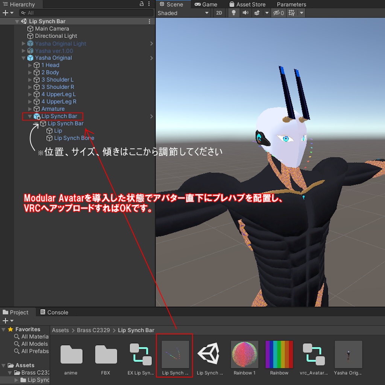
Task: Switch to the Project tab
Action: click(15, 312)
